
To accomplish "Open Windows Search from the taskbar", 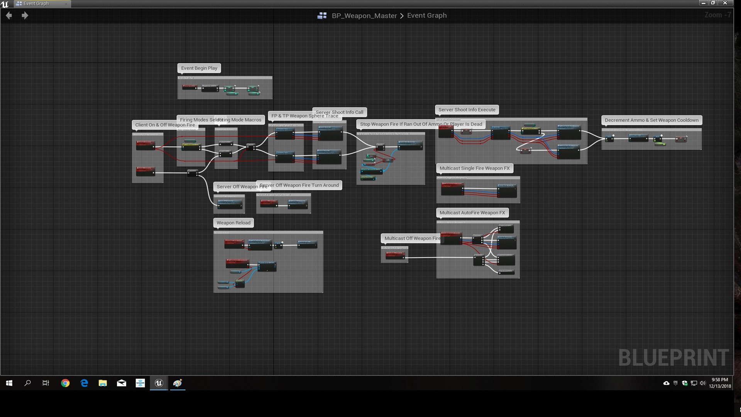I will coord(27,383).
